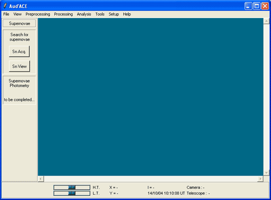Click the horizontal scrollbar right arrow
This screenshot has width=271, height=200.
point(260,179)
